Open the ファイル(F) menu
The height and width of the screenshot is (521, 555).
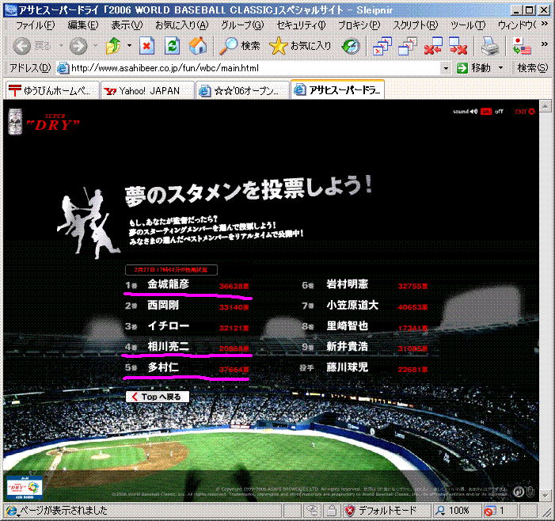coord(36,25)
